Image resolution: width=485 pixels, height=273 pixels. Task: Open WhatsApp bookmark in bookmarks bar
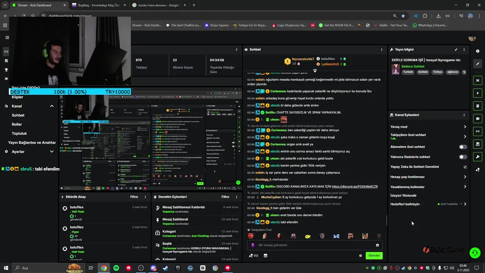[x=430, y=25]
